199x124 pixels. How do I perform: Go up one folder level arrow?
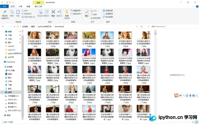15,26
